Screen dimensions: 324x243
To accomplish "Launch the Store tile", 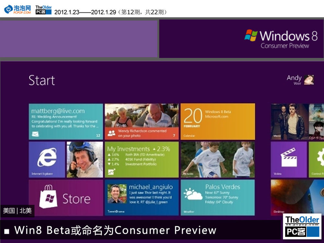I will point(66,198).
